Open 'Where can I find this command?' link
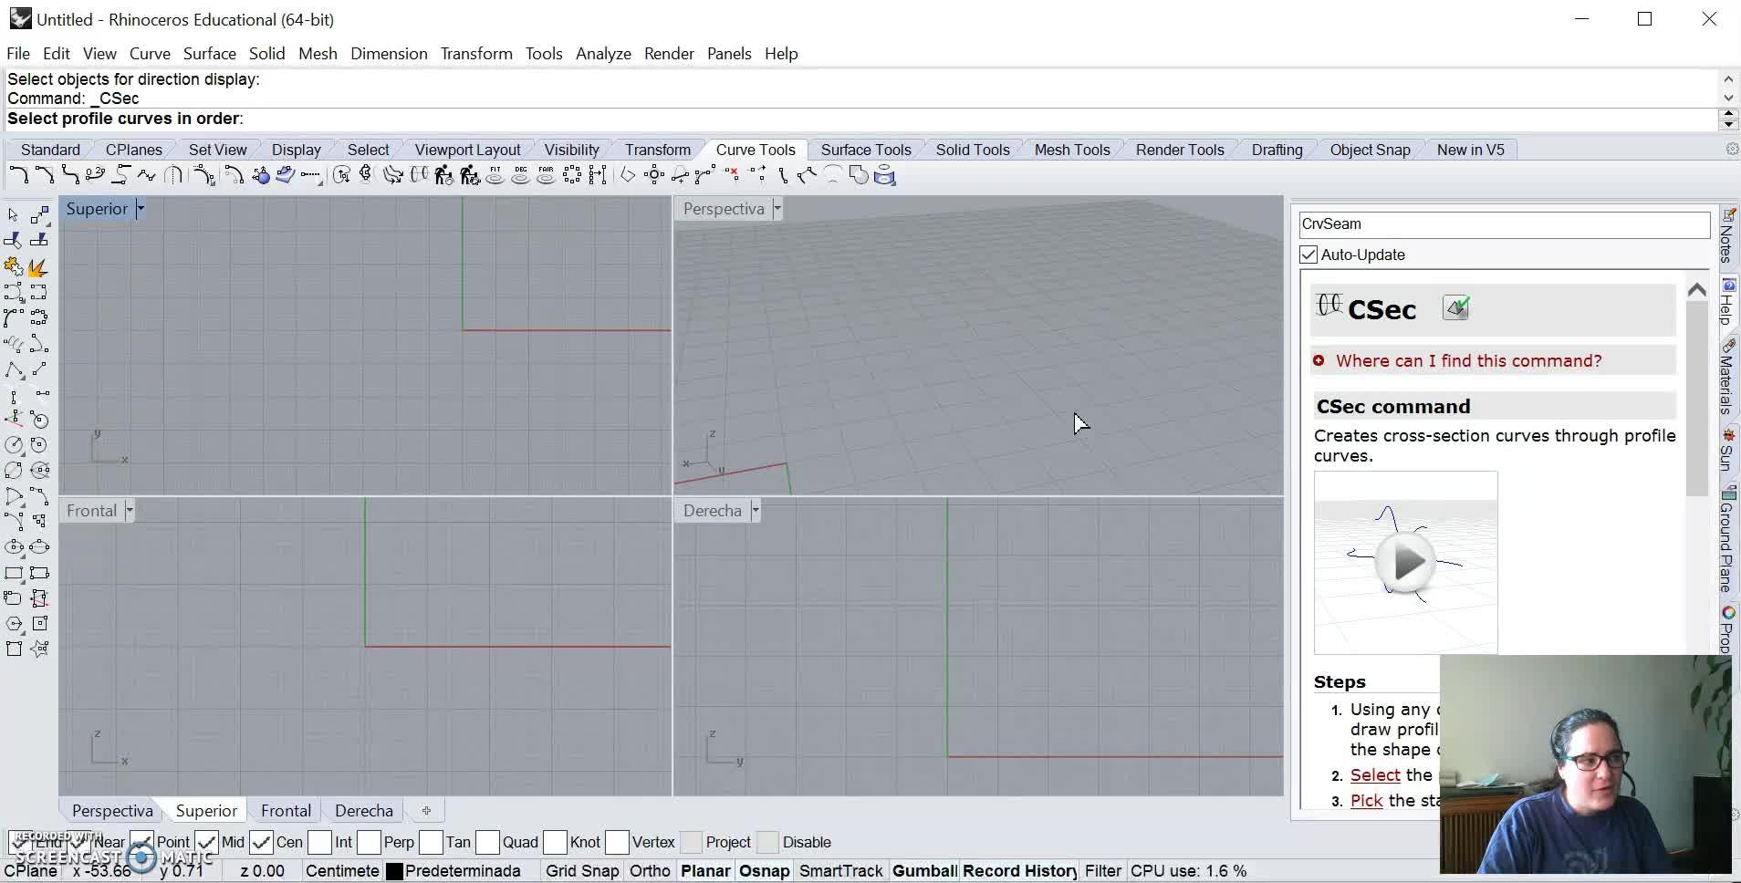The height and width of the screenshot is (883, 1741). pyautogui.click(x=1468, y=361)
